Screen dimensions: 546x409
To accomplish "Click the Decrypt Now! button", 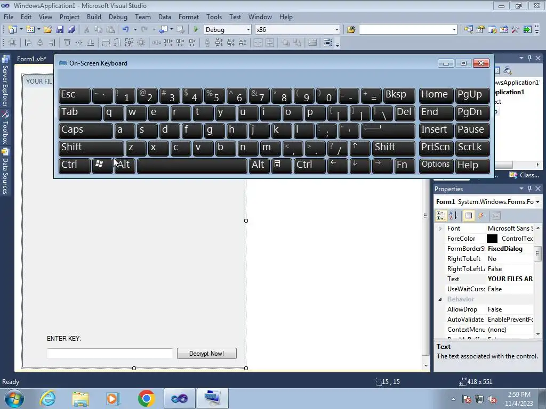I will click(207, 354).
